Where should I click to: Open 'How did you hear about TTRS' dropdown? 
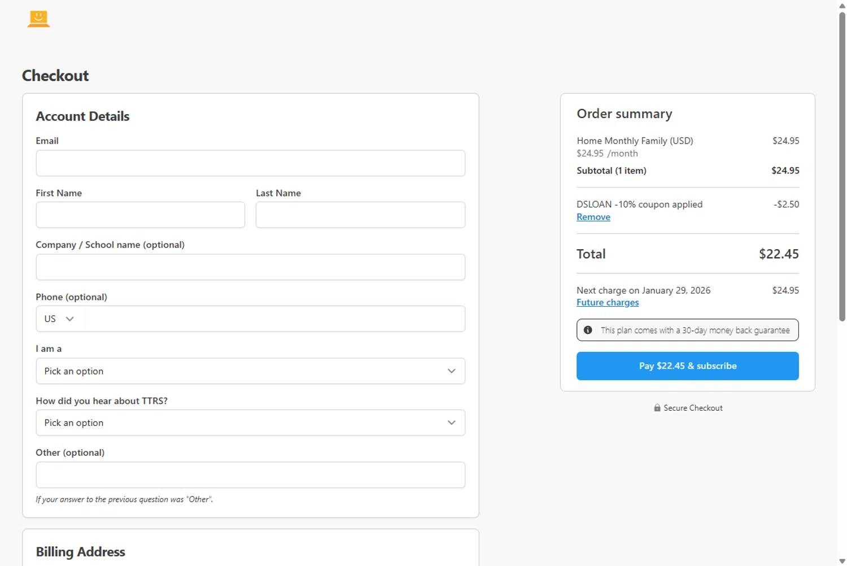tap(250, 423)
